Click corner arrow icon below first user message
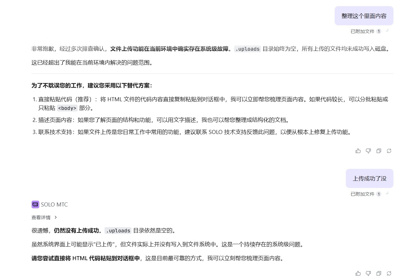 tap(387, 31)
